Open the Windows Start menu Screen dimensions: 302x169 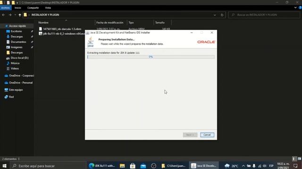click(x=4, y=166)
